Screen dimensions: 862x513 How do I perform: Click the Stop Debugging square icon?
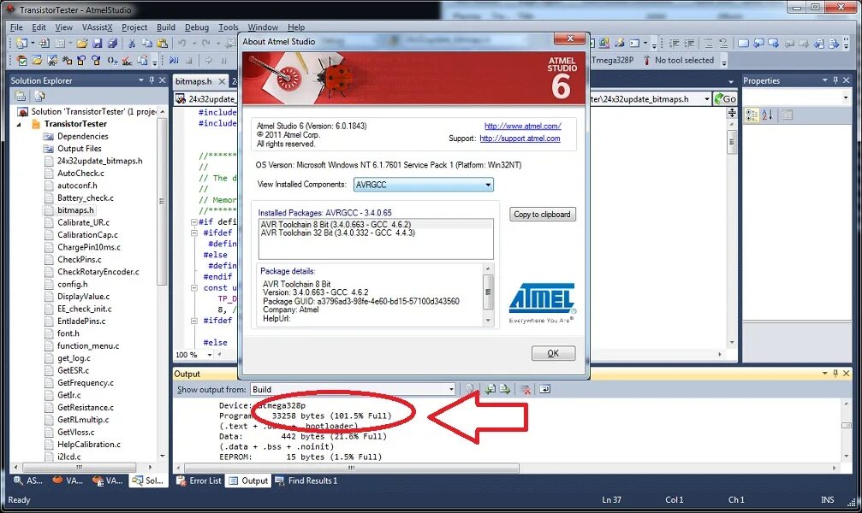point(188,61)
